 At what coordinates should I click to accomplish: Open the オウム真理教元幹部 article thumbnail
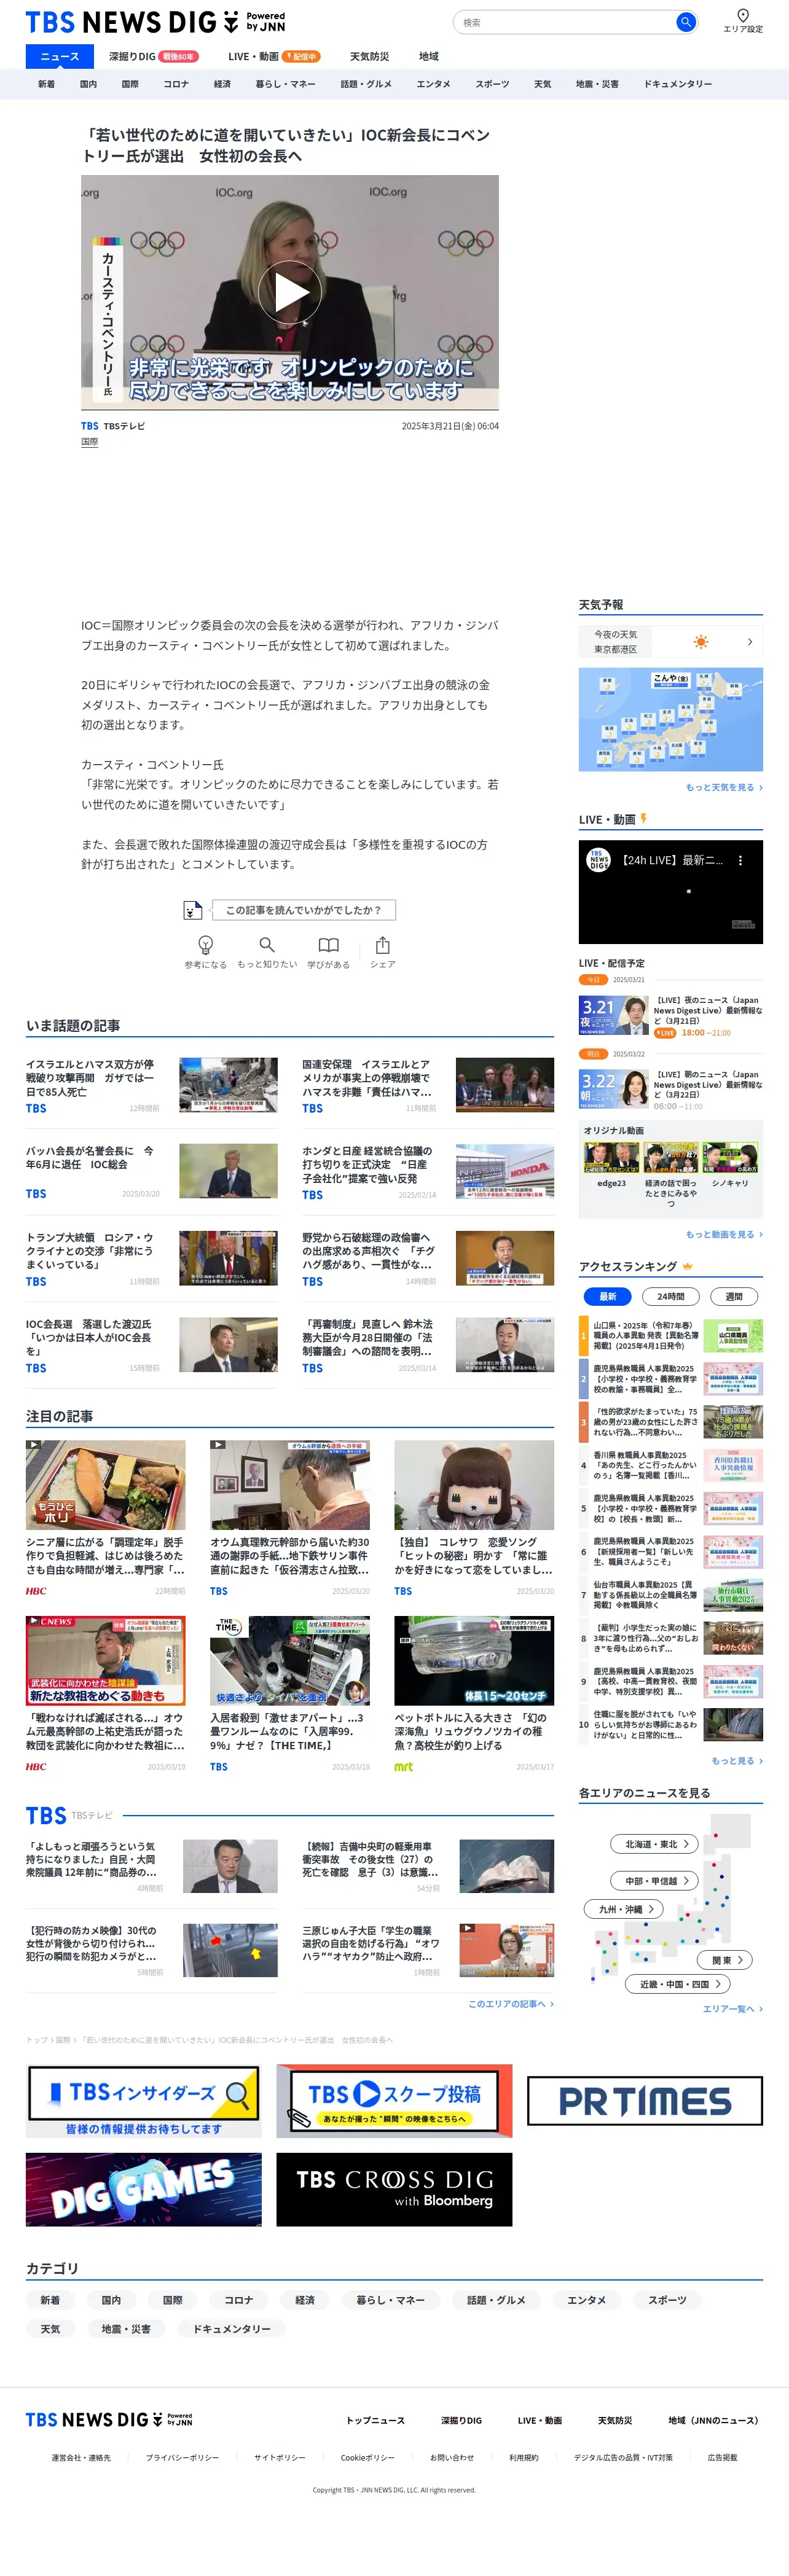(x=290, y=1485)
